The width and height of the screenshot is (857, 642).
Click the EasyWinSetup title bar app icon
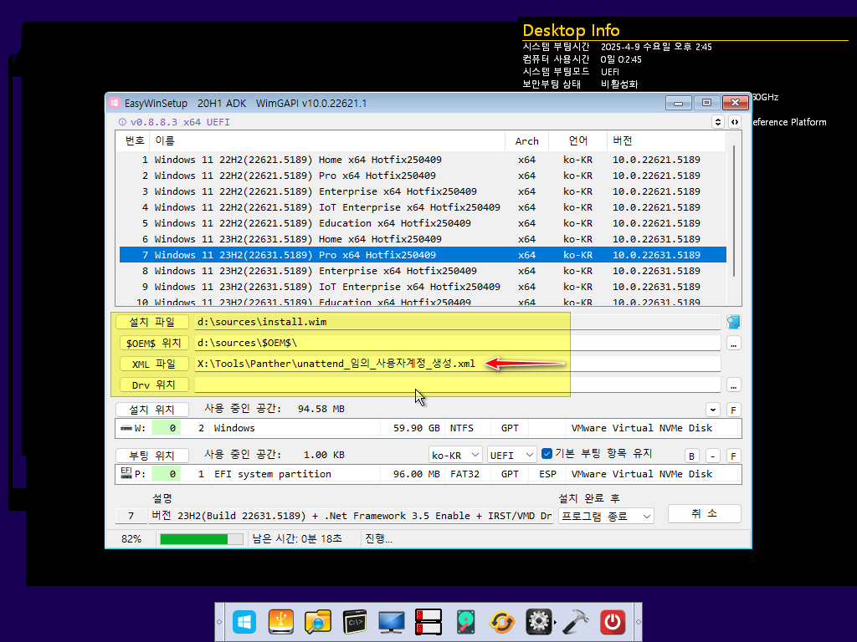[115, 103]
